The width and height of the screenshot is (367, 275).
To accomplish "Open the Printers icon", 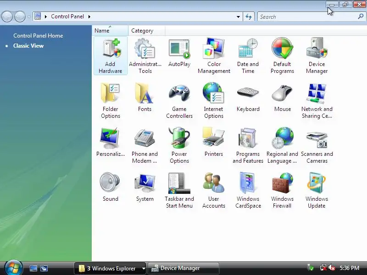I will pos(213,143).
